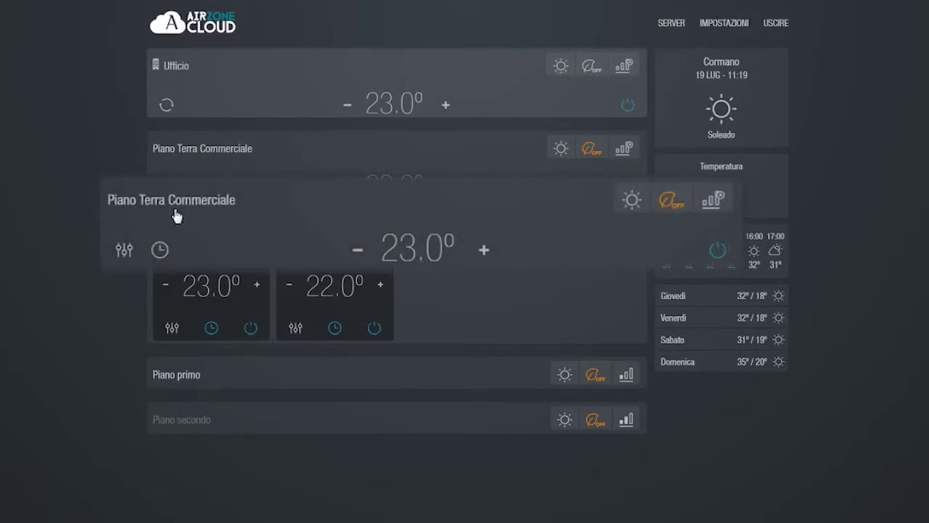Open sliders settings on 23.0° zone card

pos(172,328)
